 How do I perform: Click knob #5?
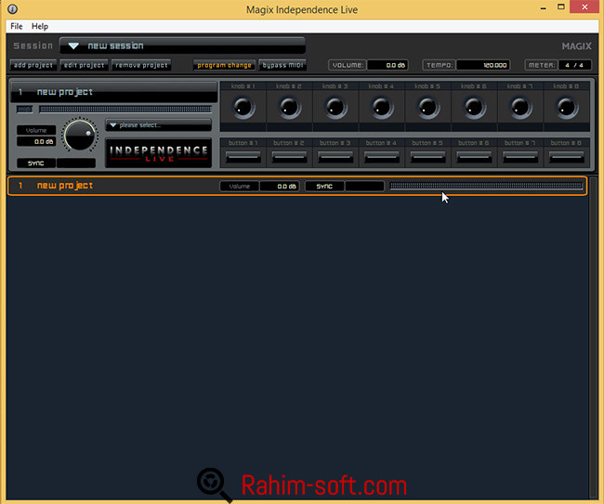click(428, 108)
